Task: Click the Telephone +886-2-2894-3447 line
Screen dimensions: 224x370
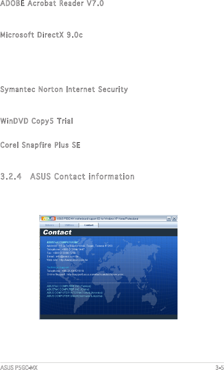Action: point(66,249)
